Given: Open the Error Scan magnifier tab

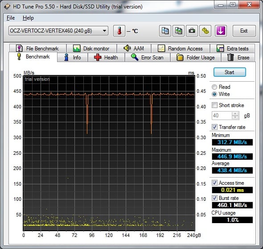Looking at the screenshot, I should click(x=148, y=58).
